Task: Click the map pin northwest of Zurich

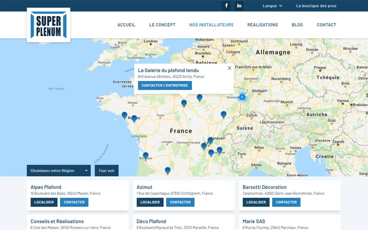Action: 224,115
